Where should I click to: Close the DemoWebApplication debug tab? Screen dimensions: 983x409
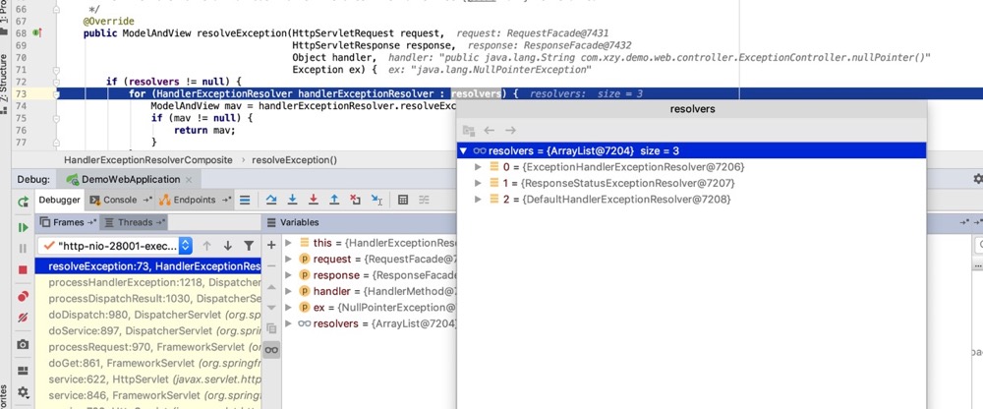tap(190, 179)
